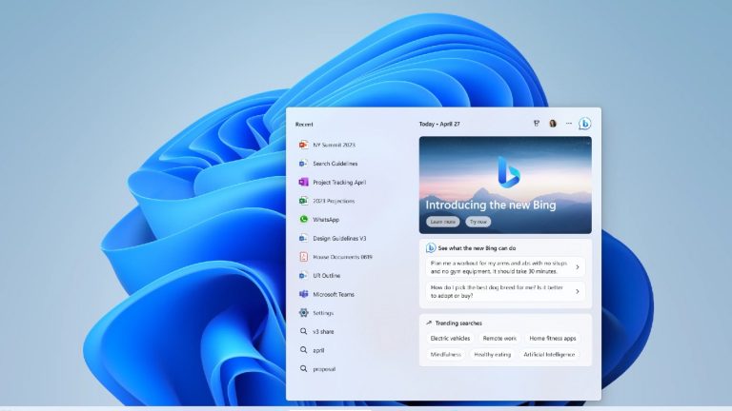Viewport: 732px width, 411px height.
Task: Open Design Guidelines V3 document
Action: [x=339, y=238]
